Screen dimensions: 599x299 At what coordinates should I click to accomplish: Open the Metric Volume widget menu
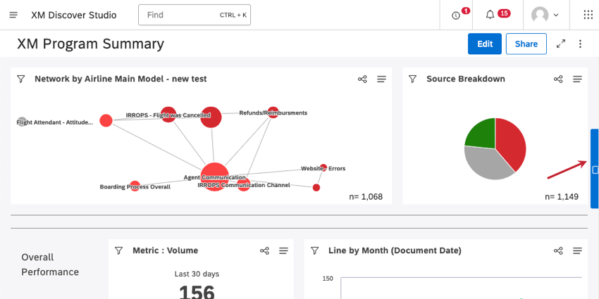click(x=283, y=250)
